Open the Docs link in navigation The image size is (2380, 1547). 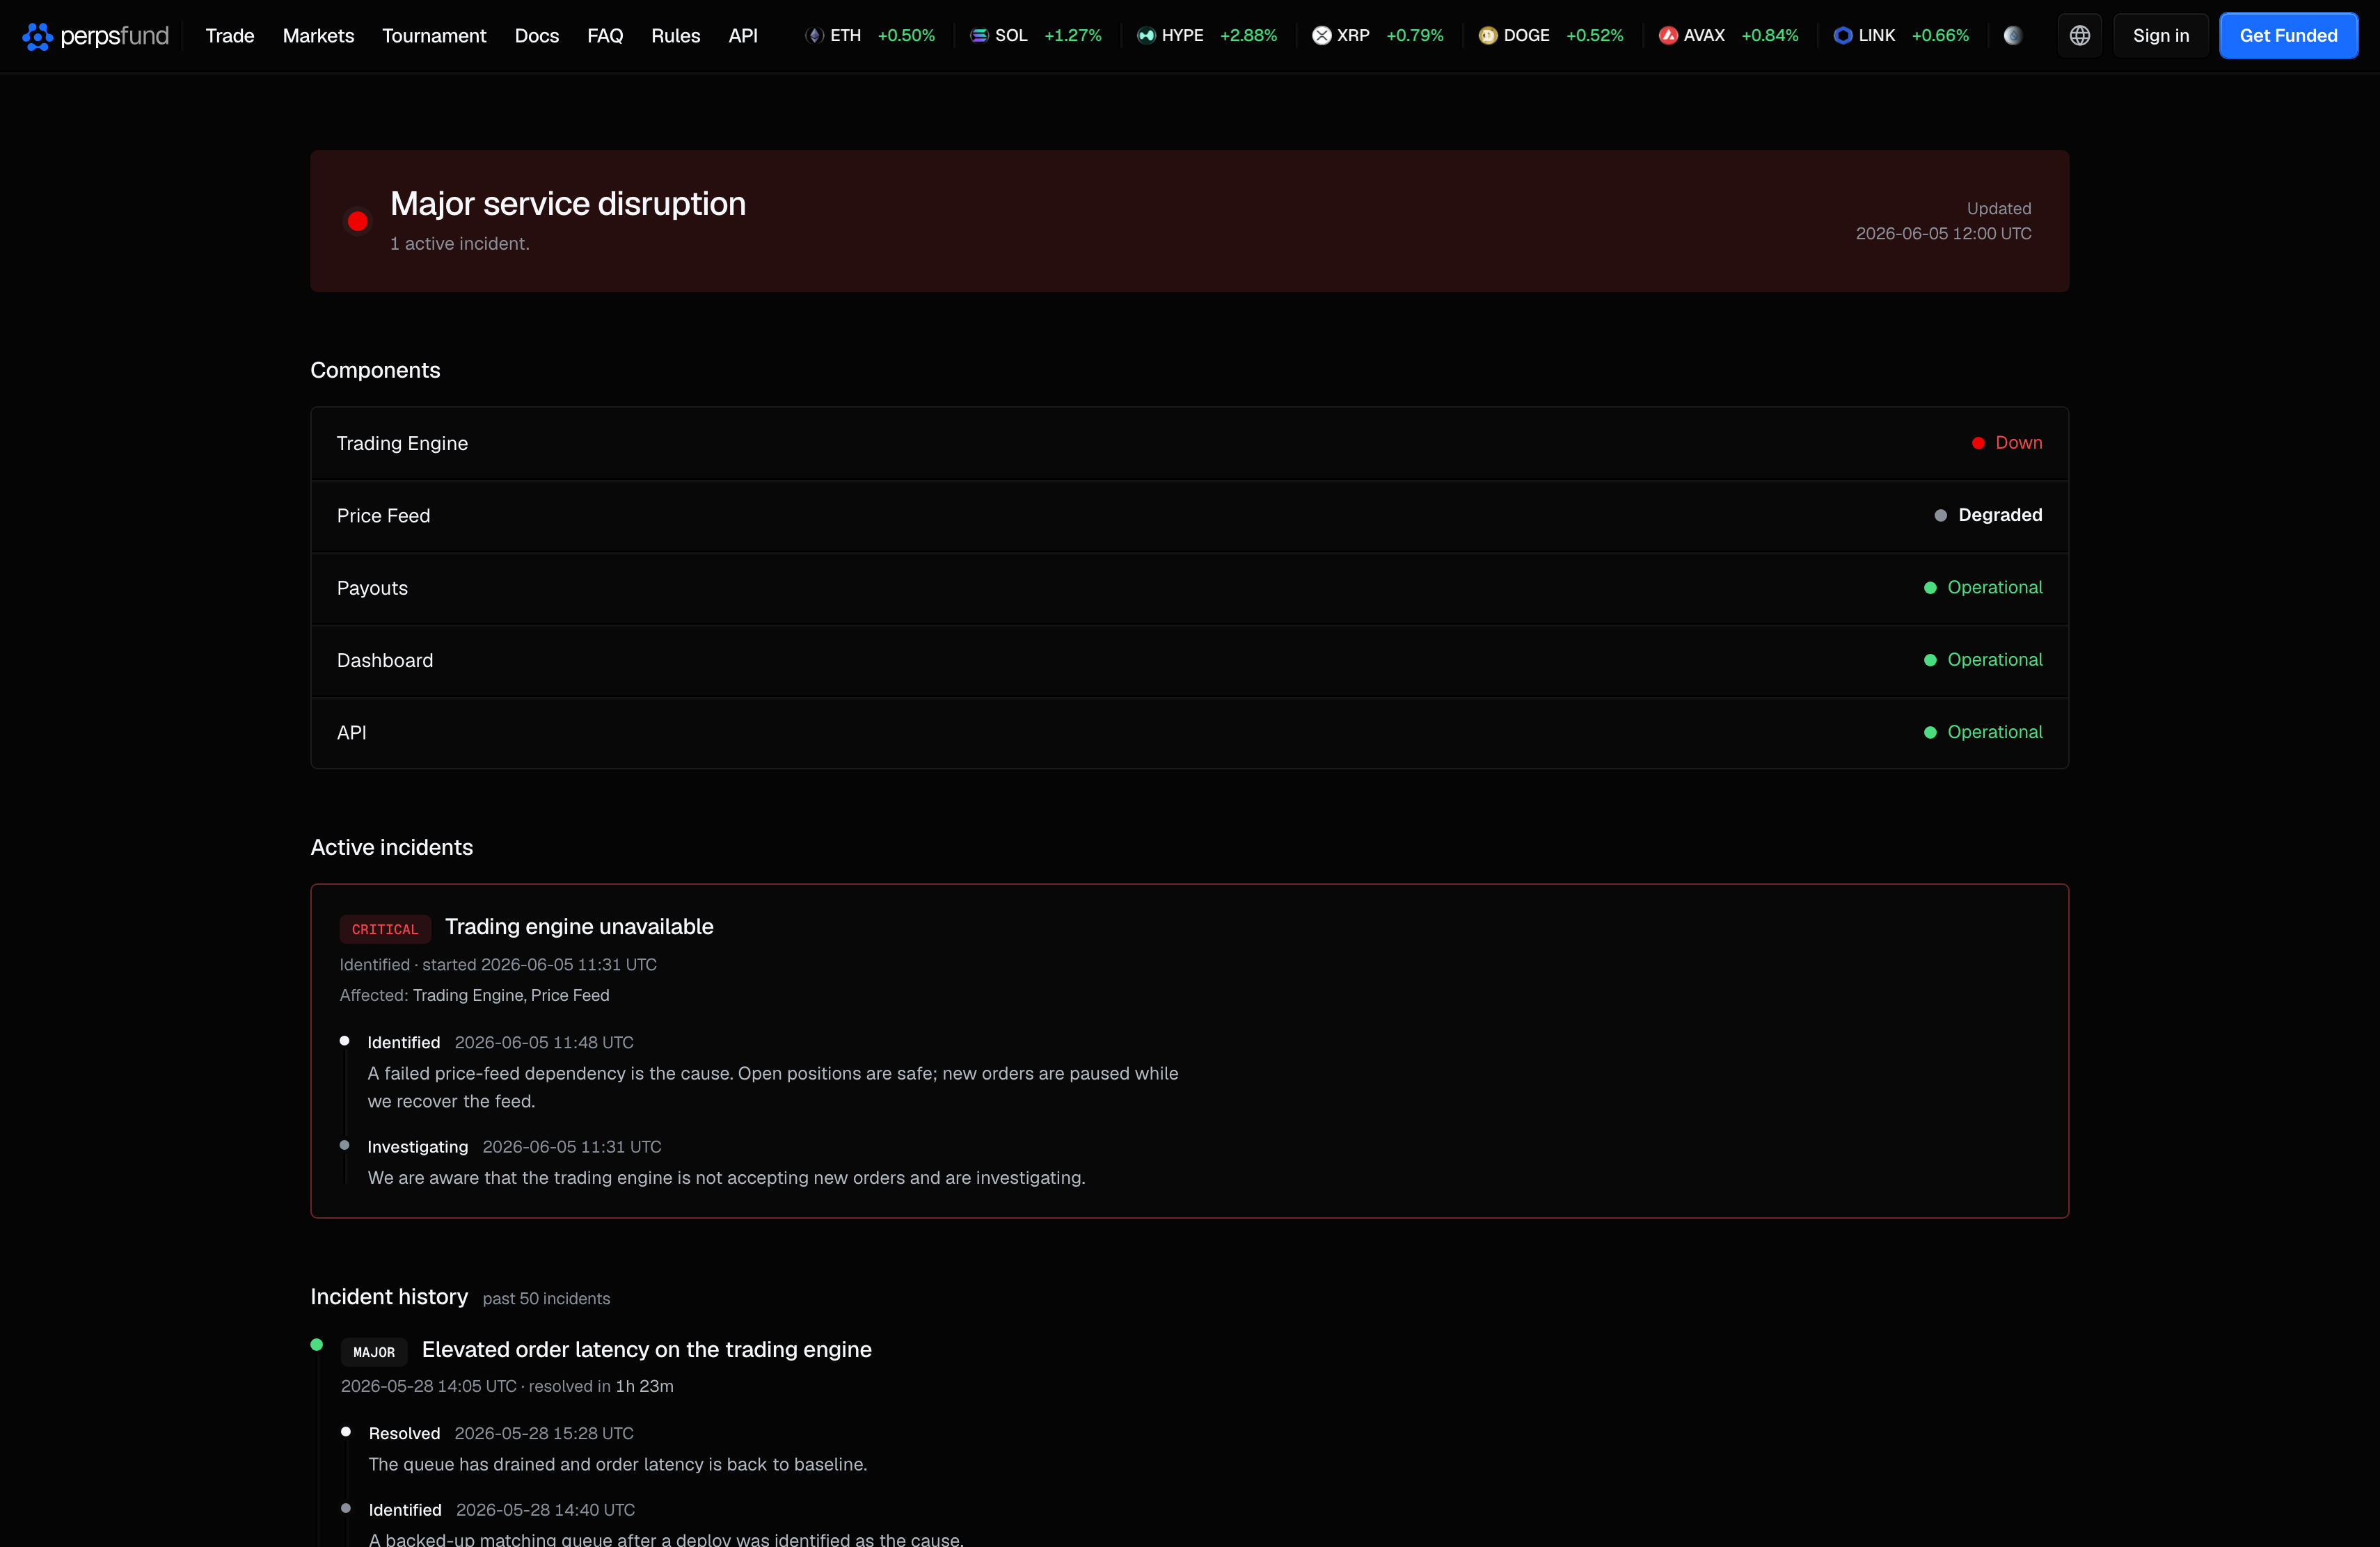tap(537, 36)
